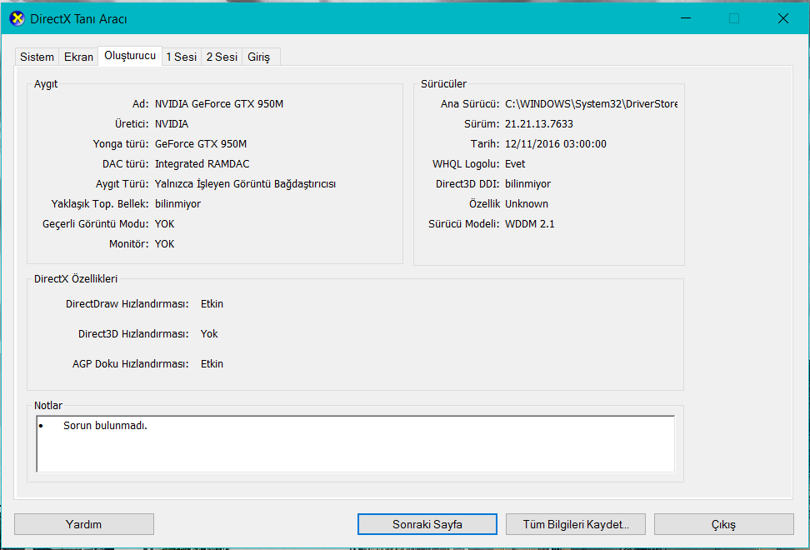Click the Sonraki Sayfa button

click(x=427, y=524)
